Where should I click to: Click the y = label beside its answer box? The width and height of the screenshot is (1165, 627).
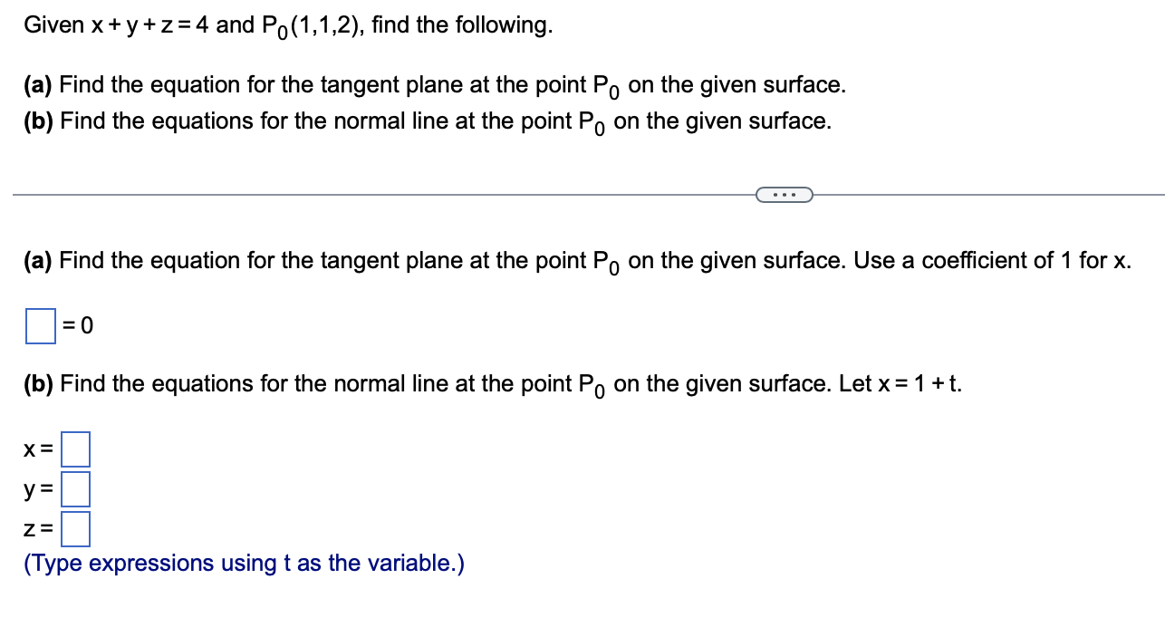coord(36,489)
